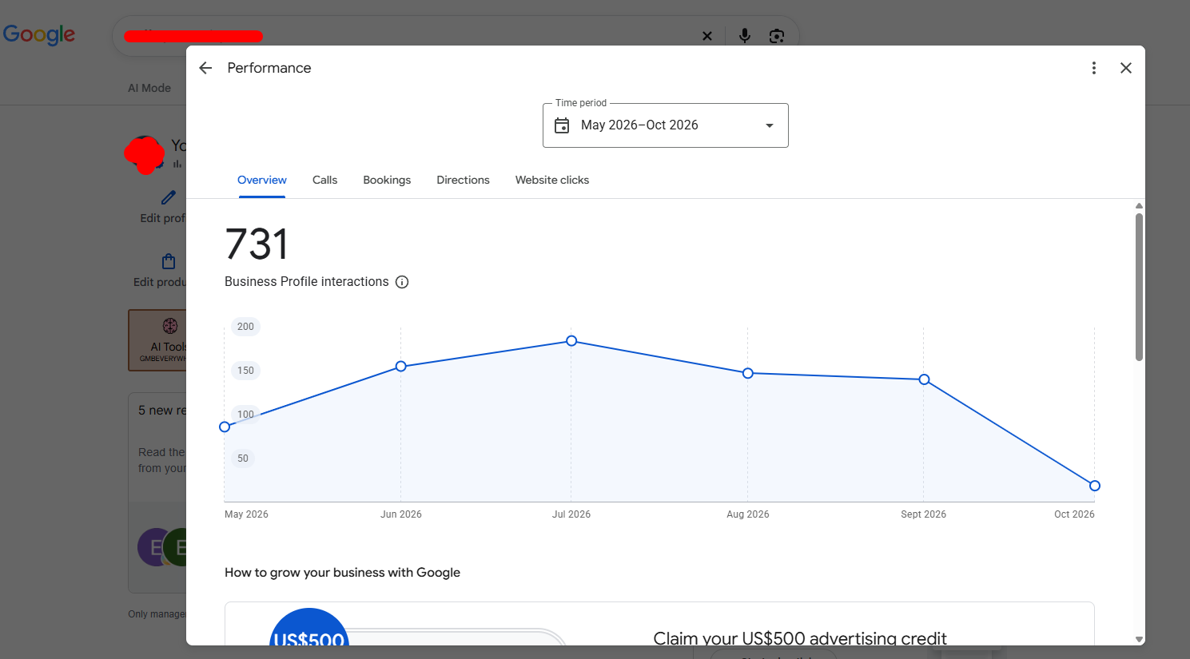The width and height of the screenshot is (1190, 659).
Task: Close the Performance dialog
Action: tap(1126, 68)
